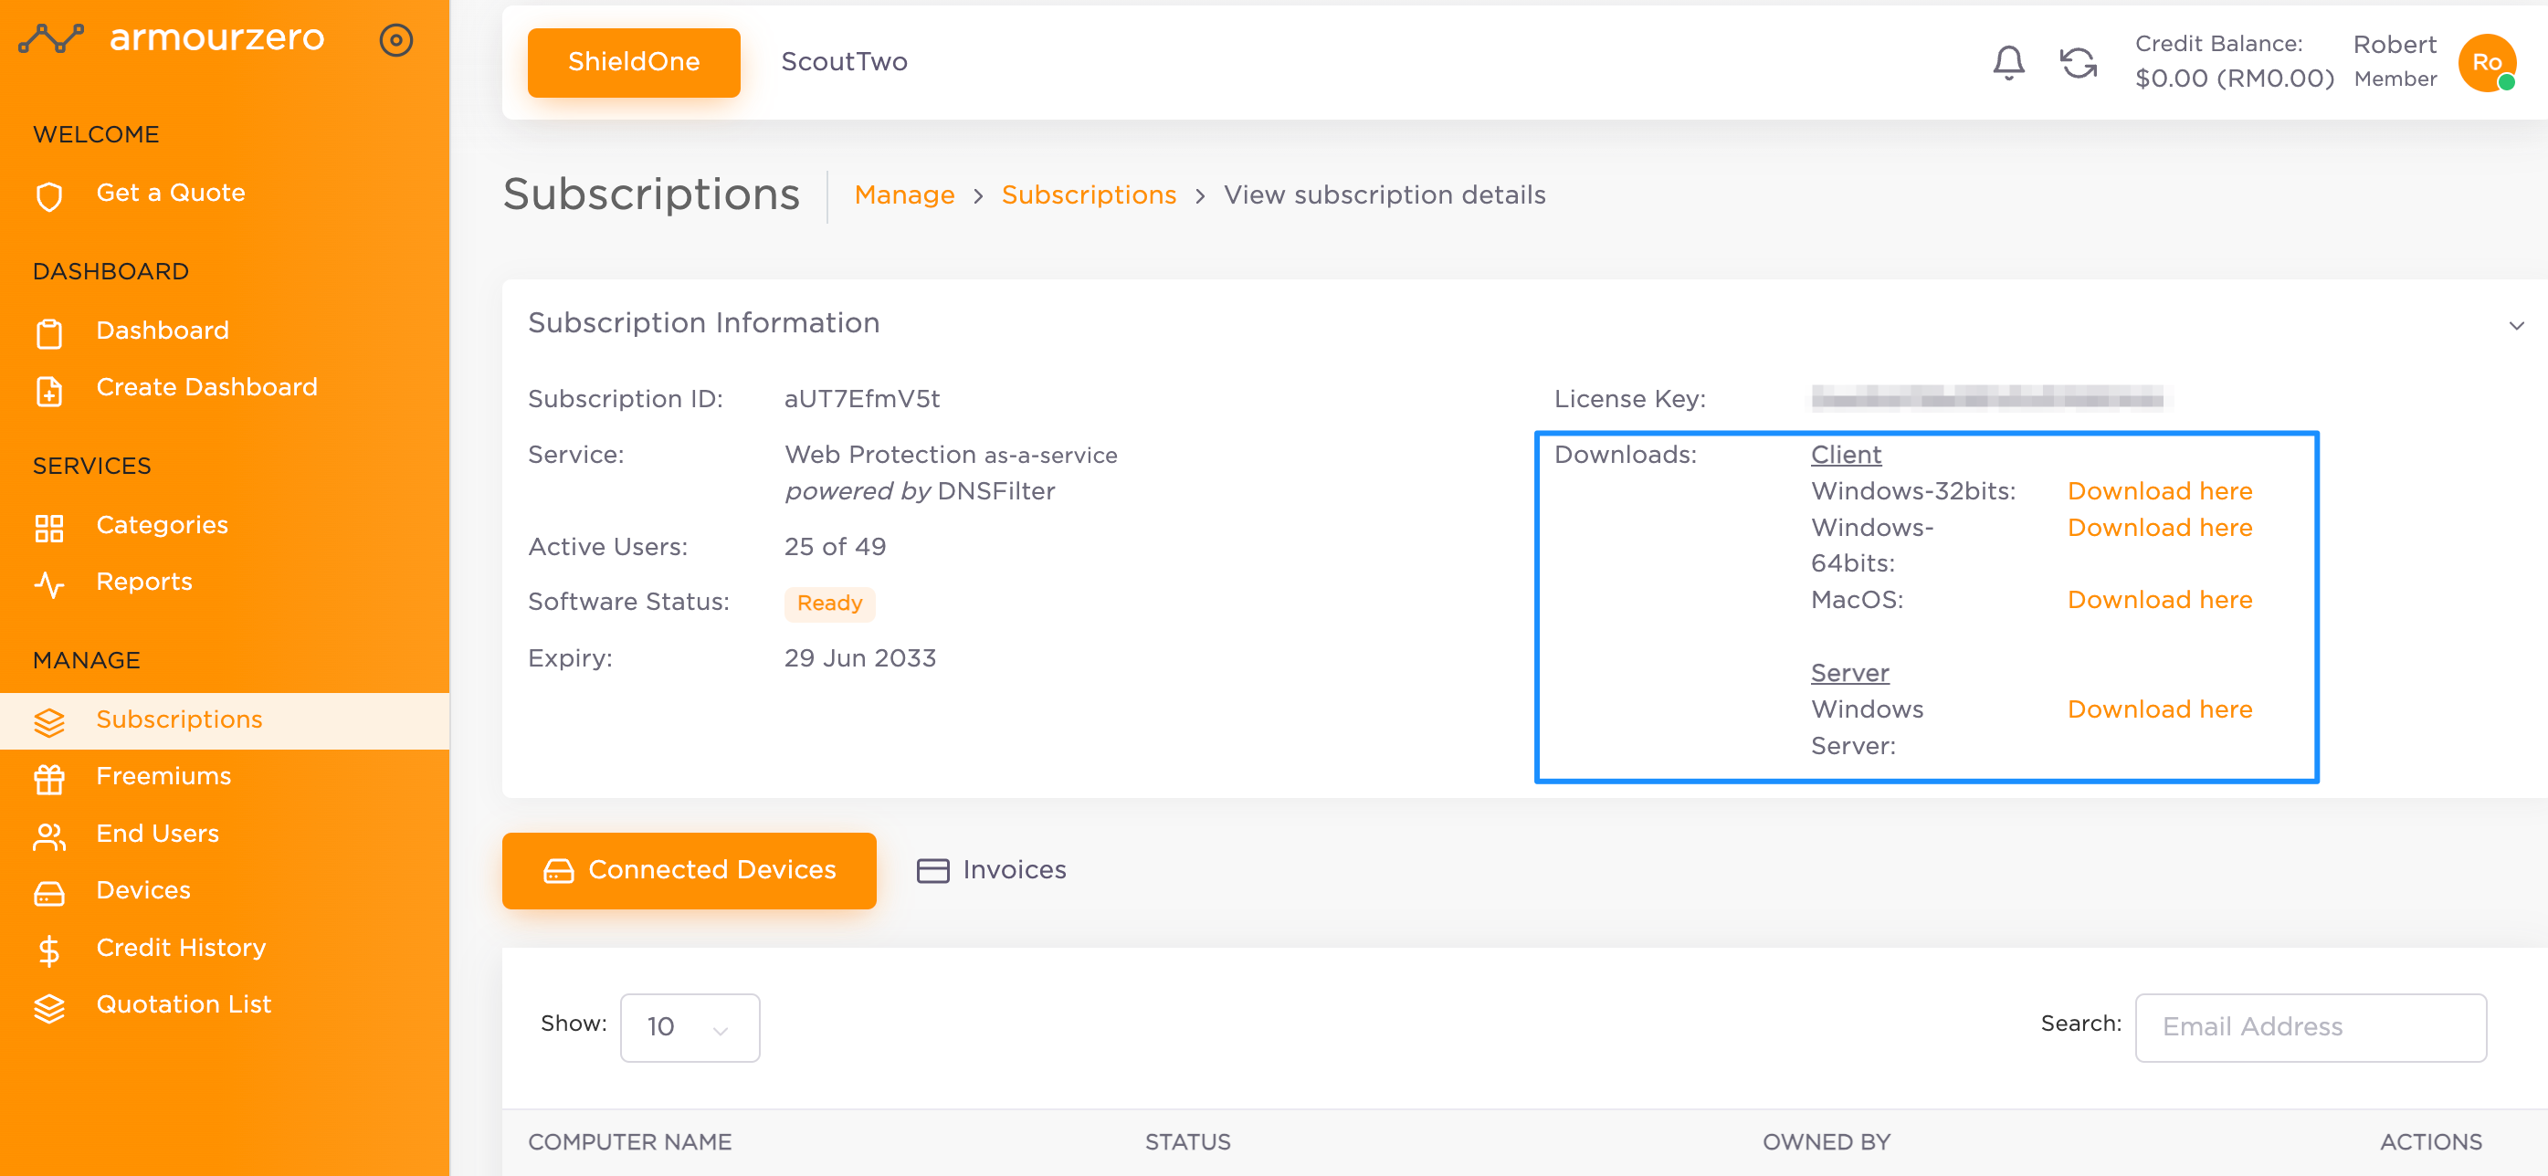Open Categories under Services
Screen dimensions: 2548x1176
coord(163,525)
